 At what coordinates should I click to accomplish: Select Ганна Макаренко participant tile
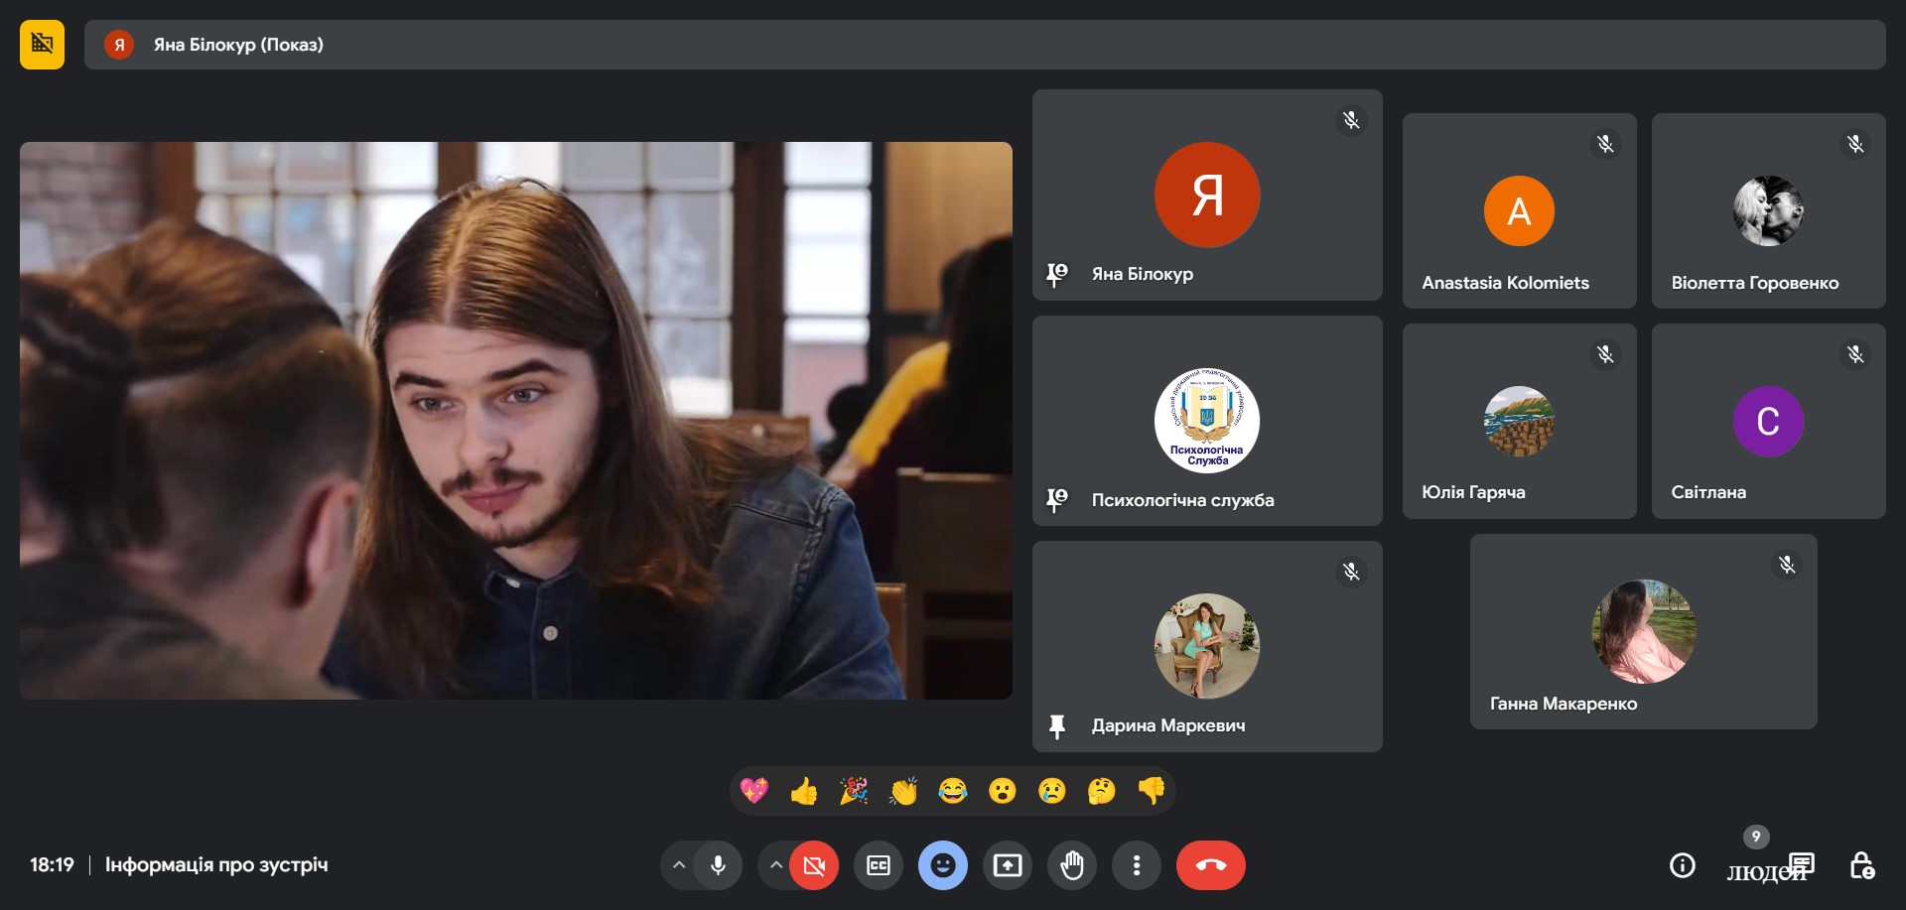click(1643, 632)
